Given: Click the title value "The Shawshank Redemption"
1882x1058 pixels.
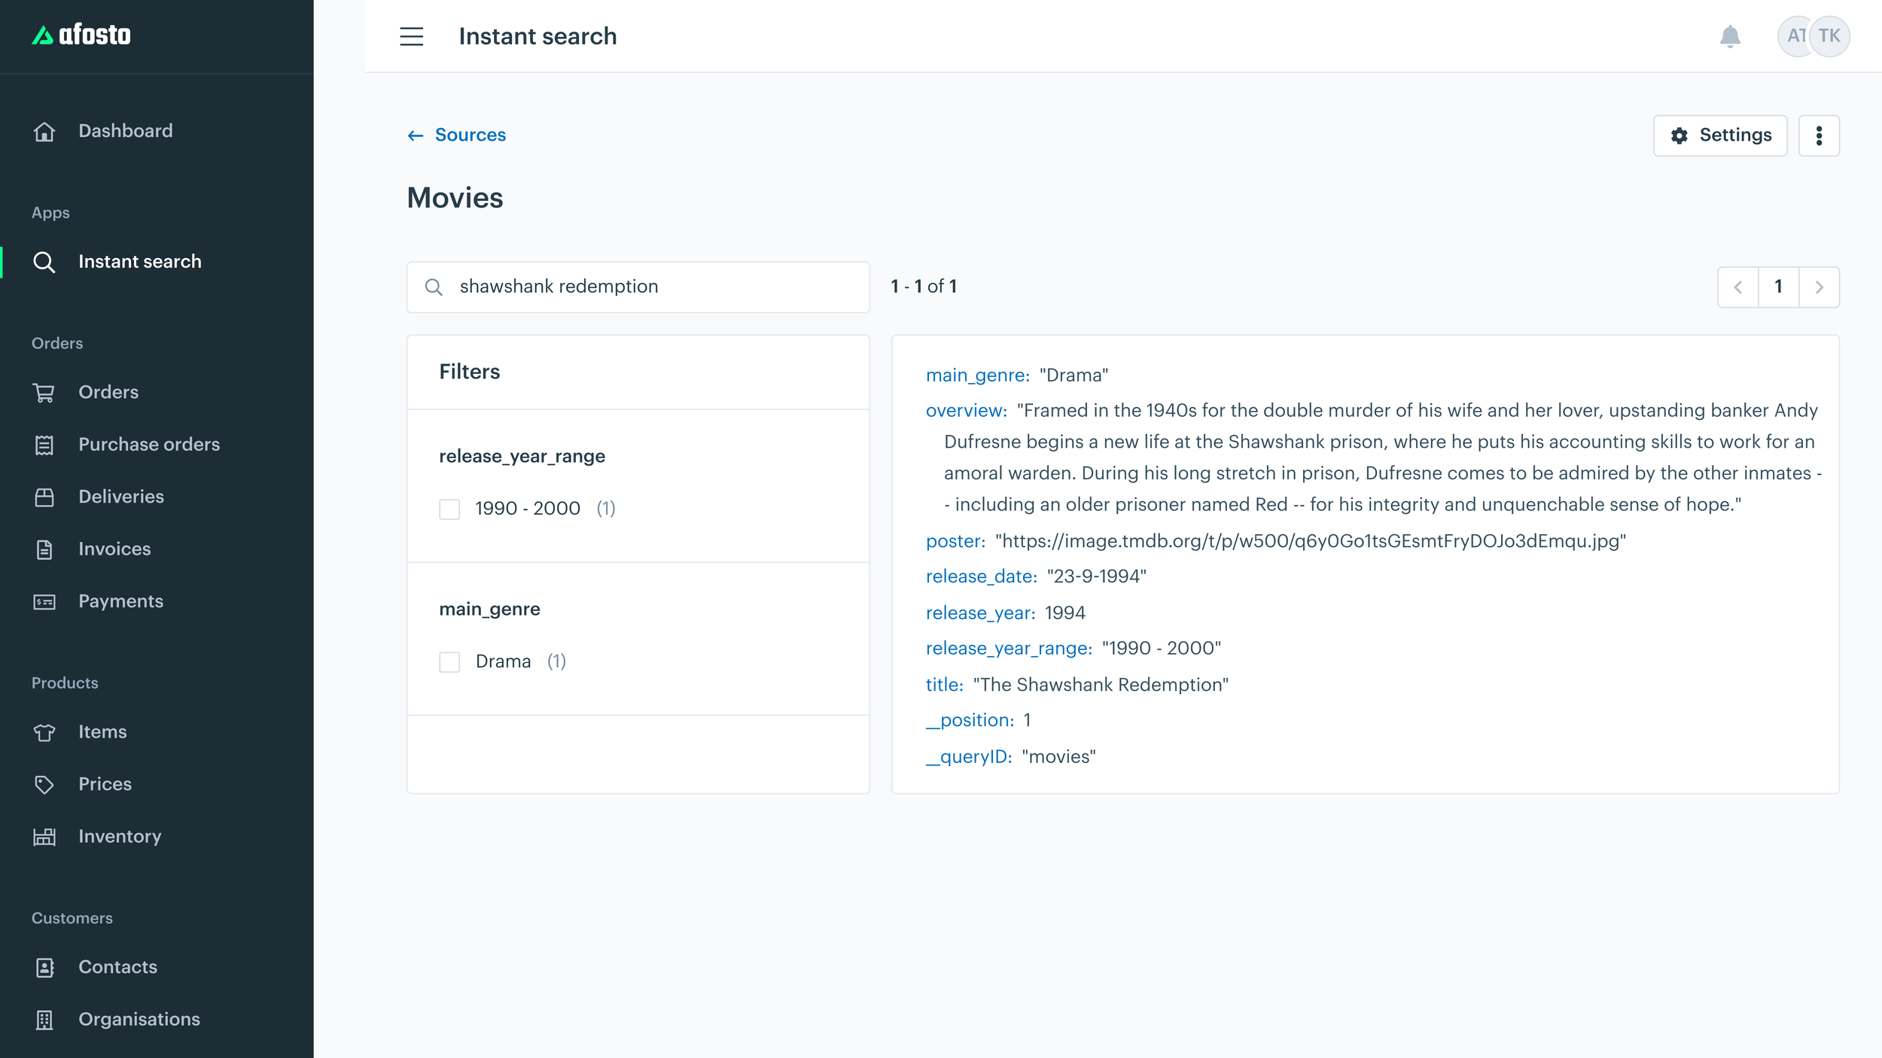Looking at the screenshot, I should [1101, 685].
